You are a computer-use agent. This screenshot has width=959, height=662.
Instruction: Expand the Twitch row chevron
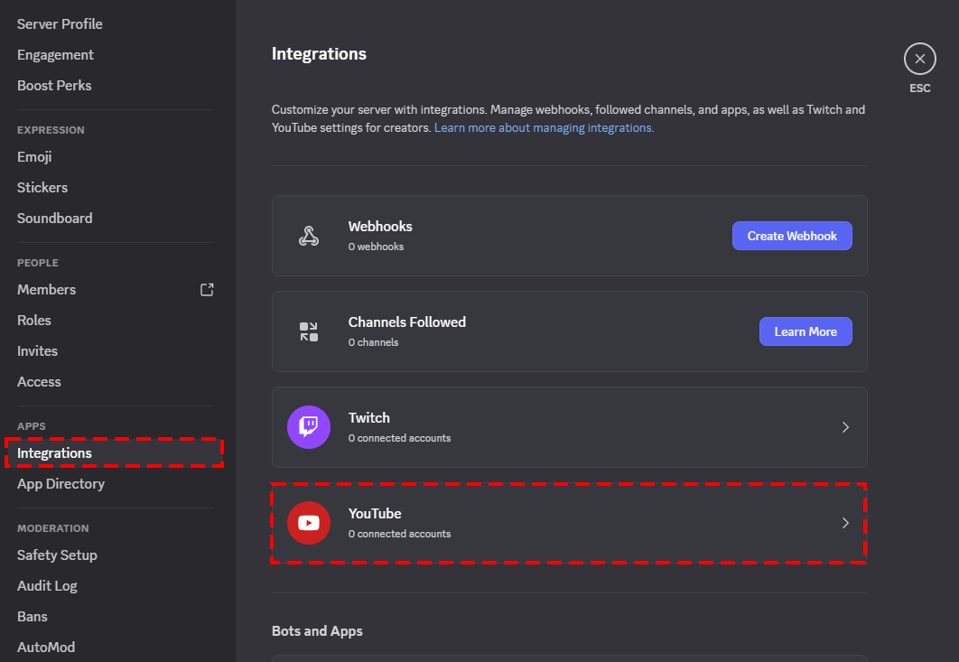point(845,427)
